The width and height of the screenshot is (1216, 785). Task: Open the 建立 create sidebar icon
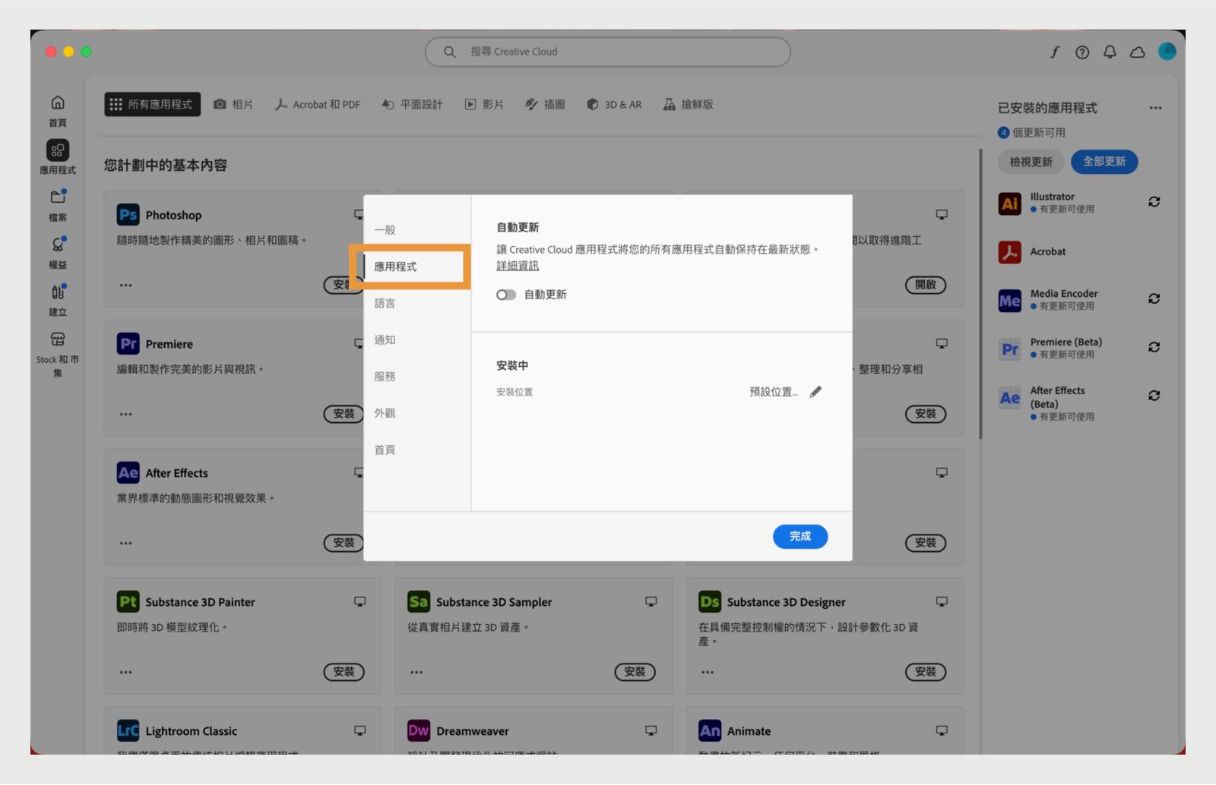[58, 292]
